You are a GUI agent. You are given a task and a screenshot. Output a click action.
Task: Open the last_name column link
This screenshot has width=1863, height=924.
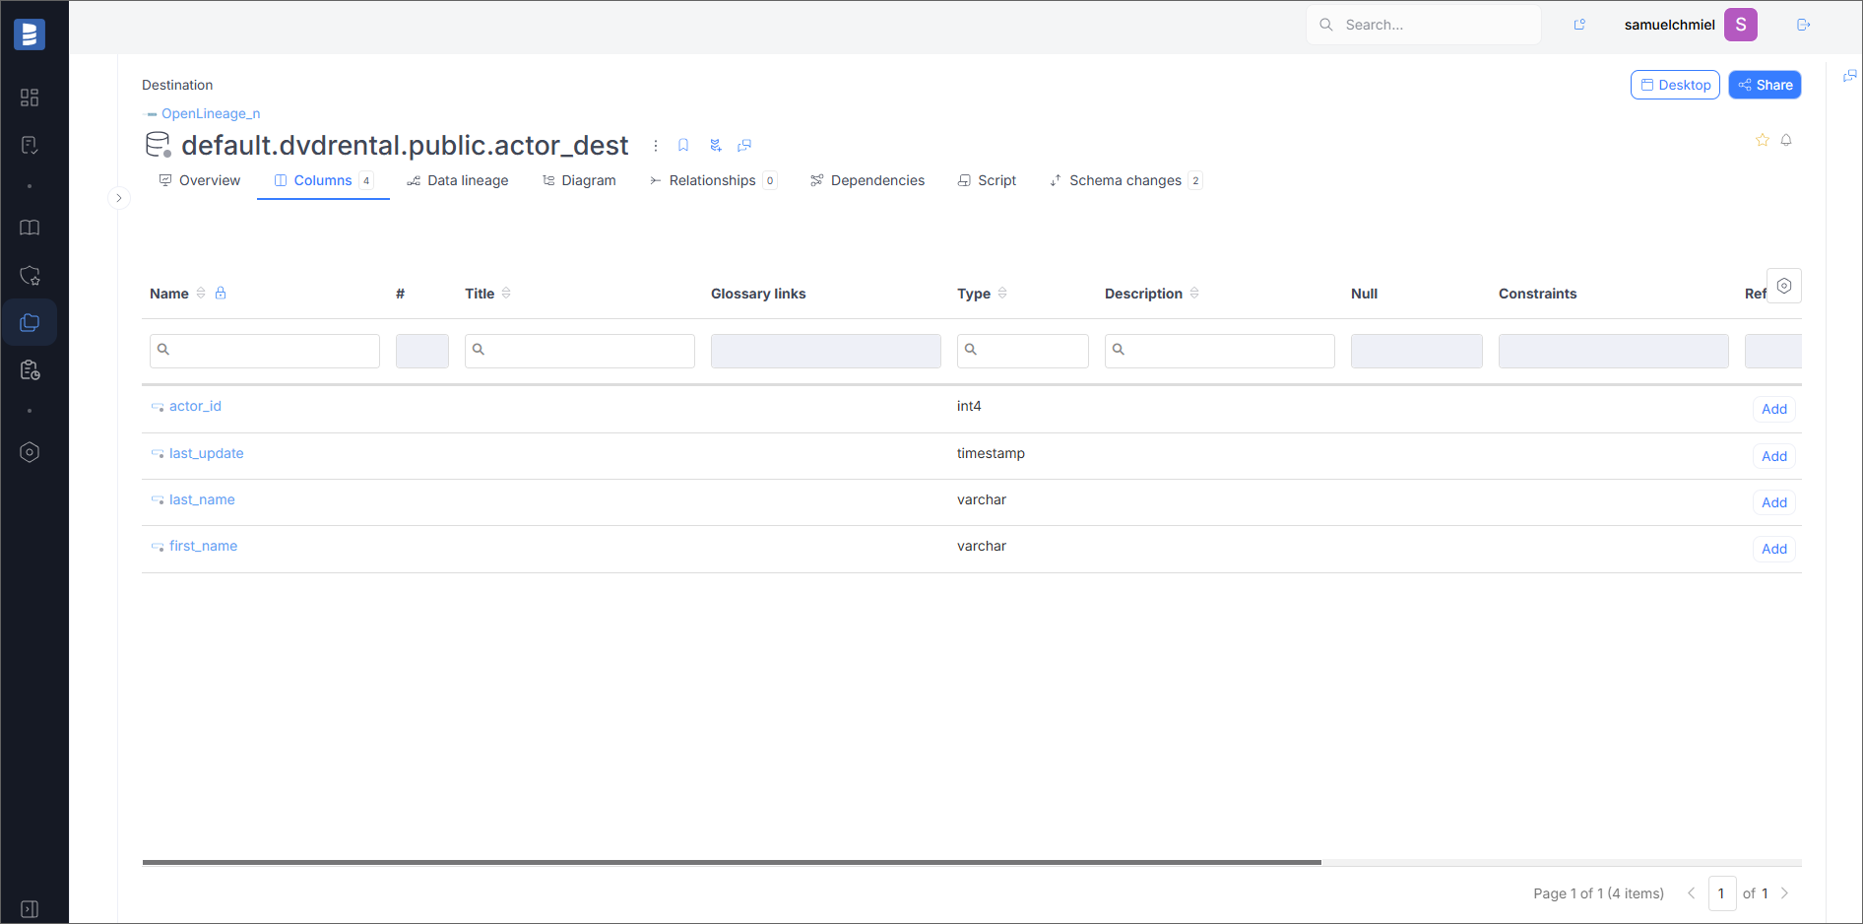202,499
